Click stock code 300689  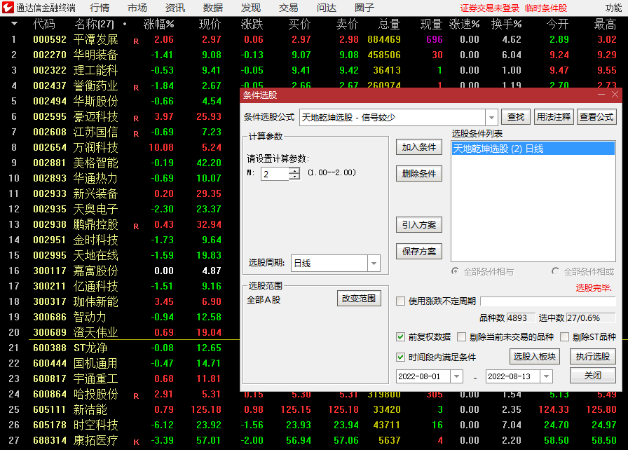tap(50, 332)
